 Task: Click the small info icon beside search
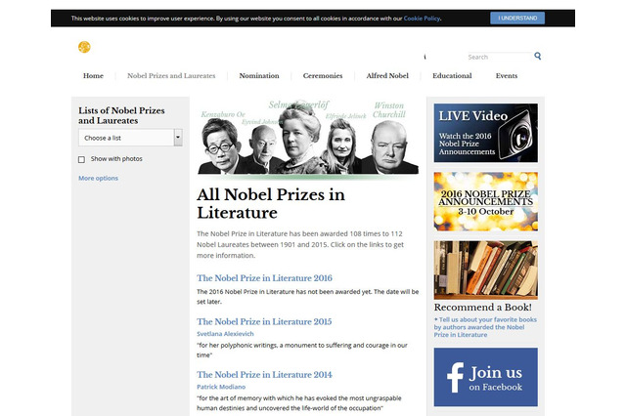[x=424, y=57]
